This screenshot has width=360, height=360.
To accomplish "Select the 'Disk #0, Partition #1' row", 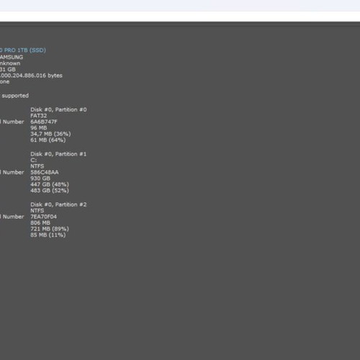I will pyautogui.click(x=58, y=154).
